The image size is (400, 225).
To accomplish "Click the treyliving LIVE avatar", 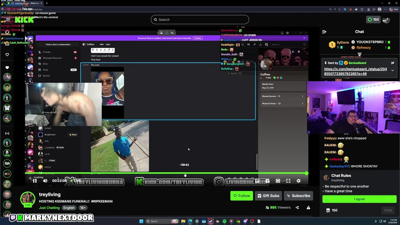I will 28,199.
